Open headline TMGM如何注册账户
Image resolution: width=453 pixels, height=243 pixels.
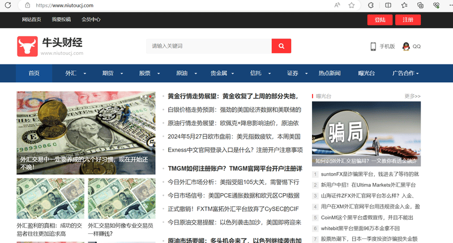point(235,169)
